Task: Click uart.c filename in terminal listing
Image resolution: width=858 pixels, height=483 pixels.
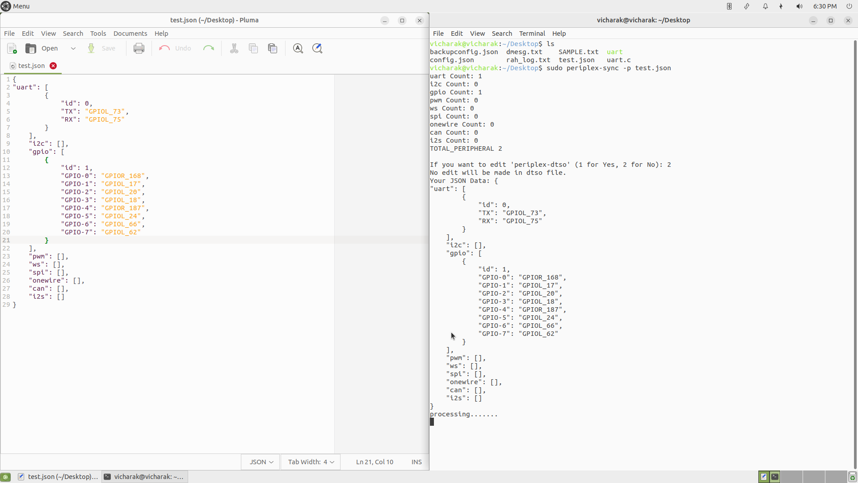Action: tap(618, 60)
